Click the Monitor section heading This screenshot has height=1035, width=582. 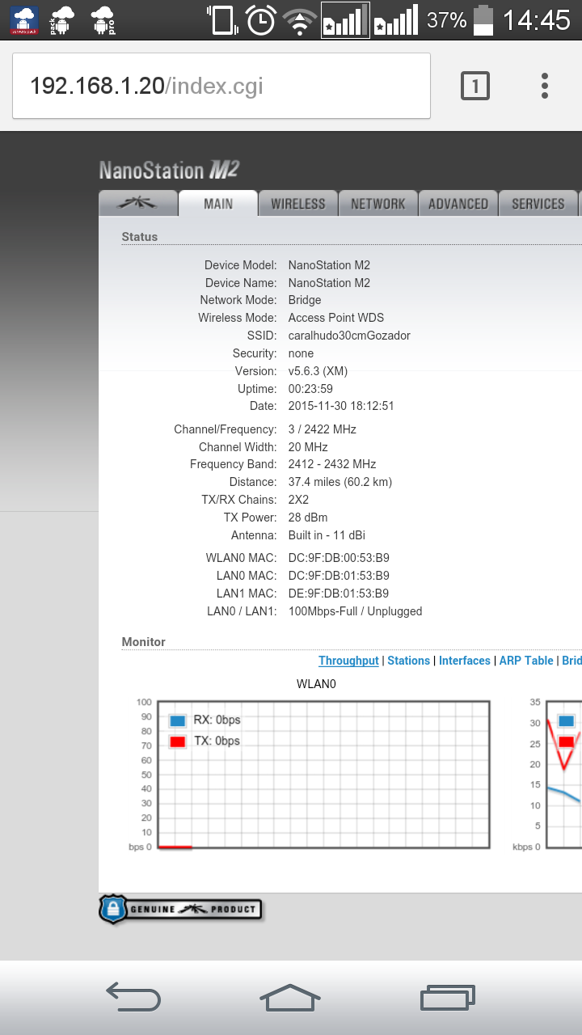pos(144,642)
